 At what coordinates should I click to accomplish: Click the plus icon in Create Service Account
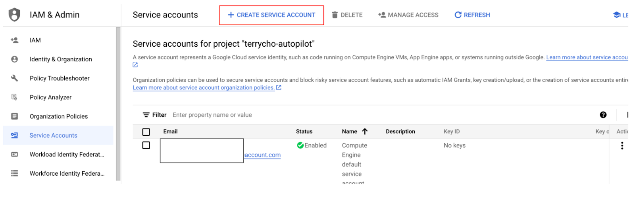231,15
